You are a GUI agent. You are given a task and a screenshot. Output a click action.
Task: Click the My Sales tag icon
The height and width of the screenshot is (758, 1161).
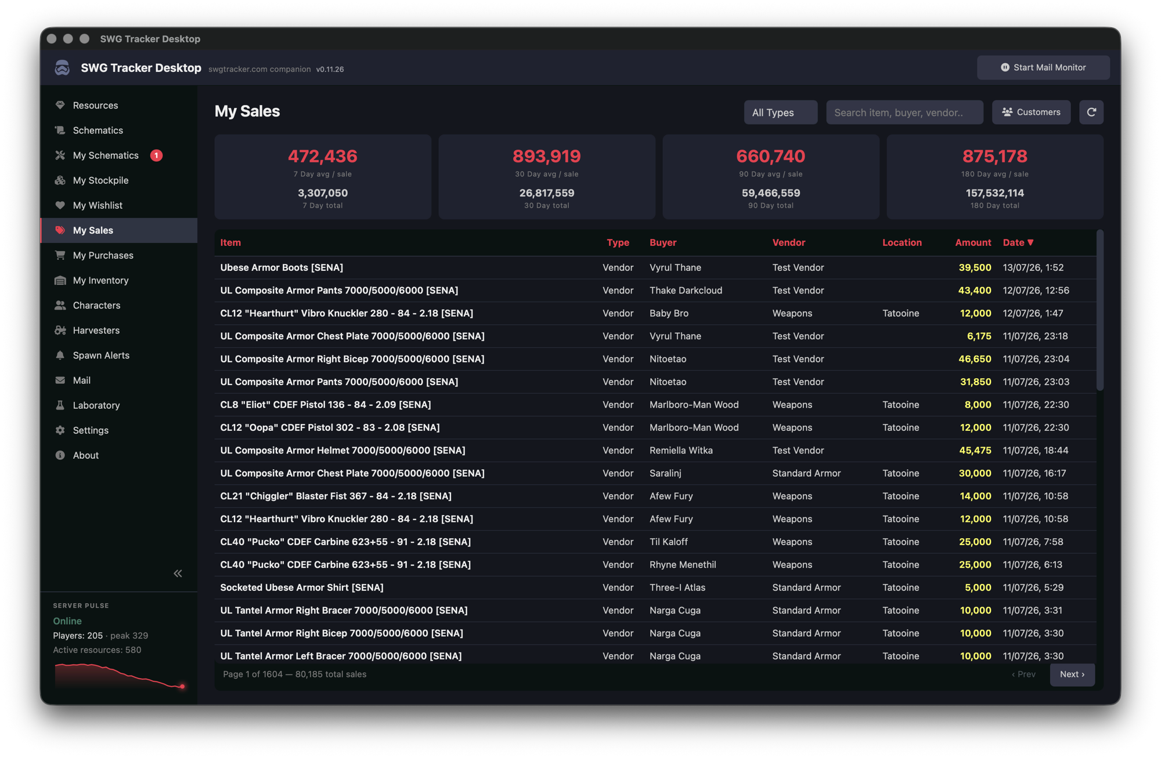click(x=60, y=230)
